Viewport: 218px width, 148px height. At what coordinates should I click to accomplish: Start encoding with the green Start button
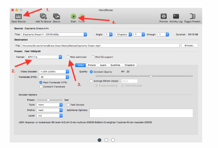coord(74,16)
